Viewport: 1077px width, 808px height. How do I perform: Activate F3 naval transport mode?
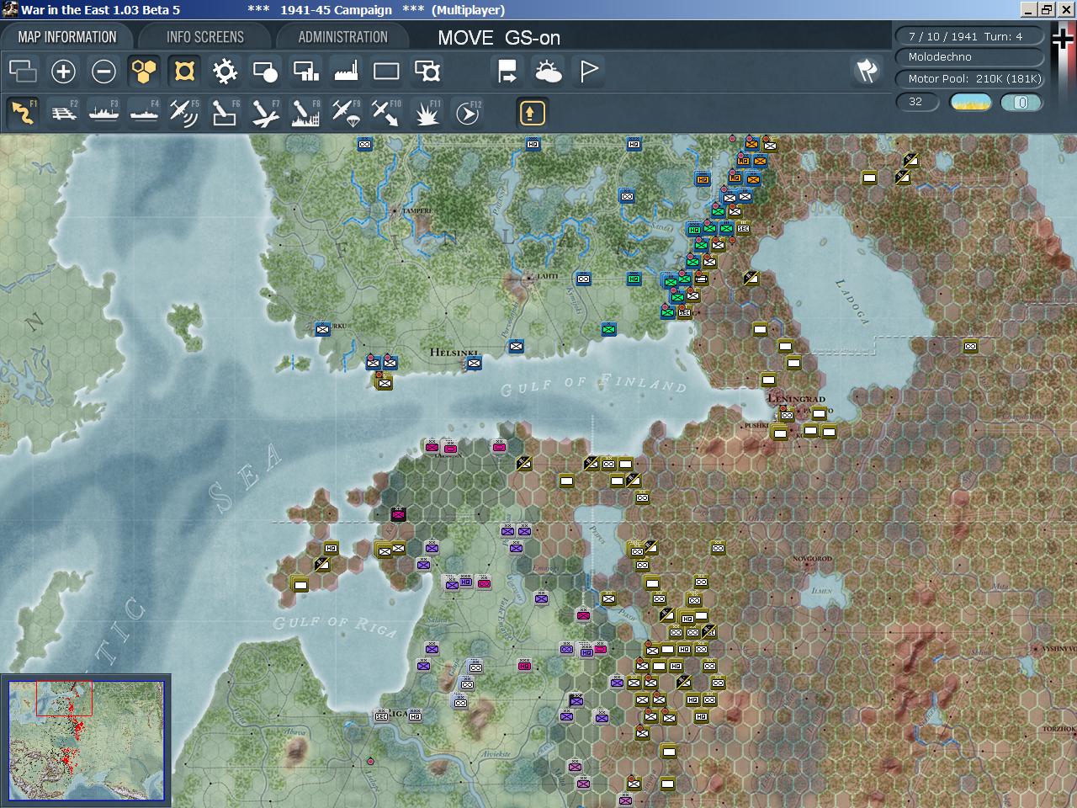pyautogui.click(x=103, y=113)
